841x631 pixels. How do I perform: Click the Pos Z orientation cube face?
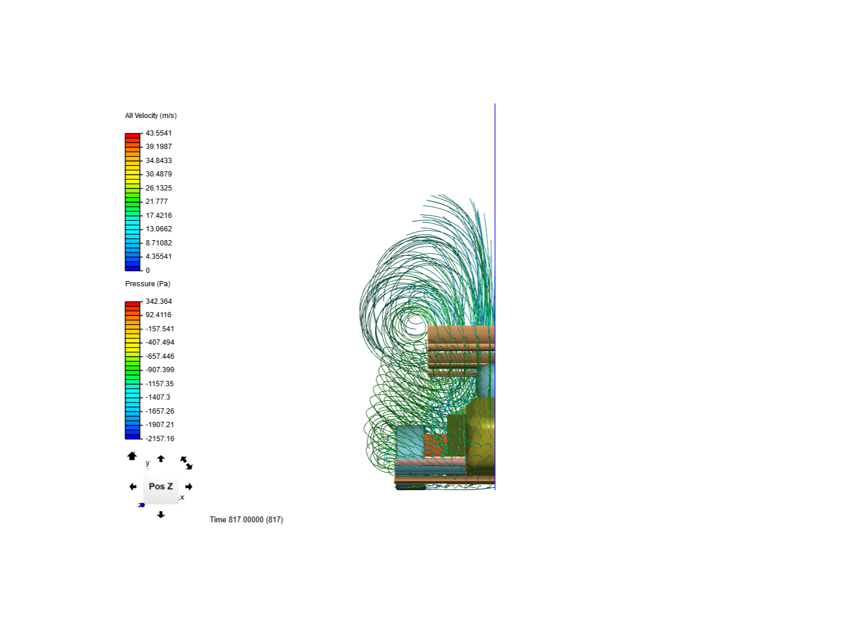click(x=161, y=486)
